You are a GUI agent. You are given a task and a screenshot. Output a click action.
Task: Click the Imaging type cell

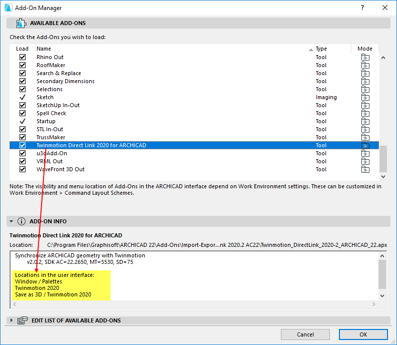[326, 97]
